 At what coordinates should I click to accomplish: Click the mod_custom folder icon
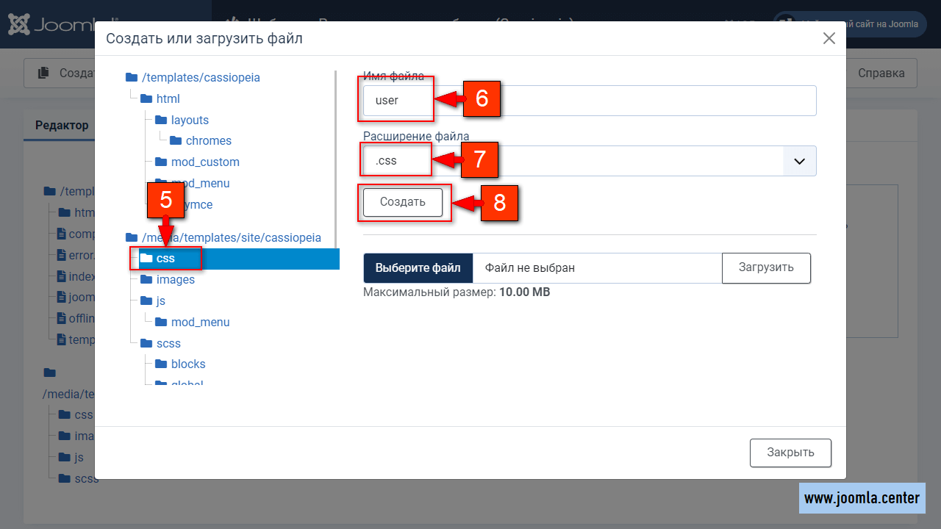point(161,162)
